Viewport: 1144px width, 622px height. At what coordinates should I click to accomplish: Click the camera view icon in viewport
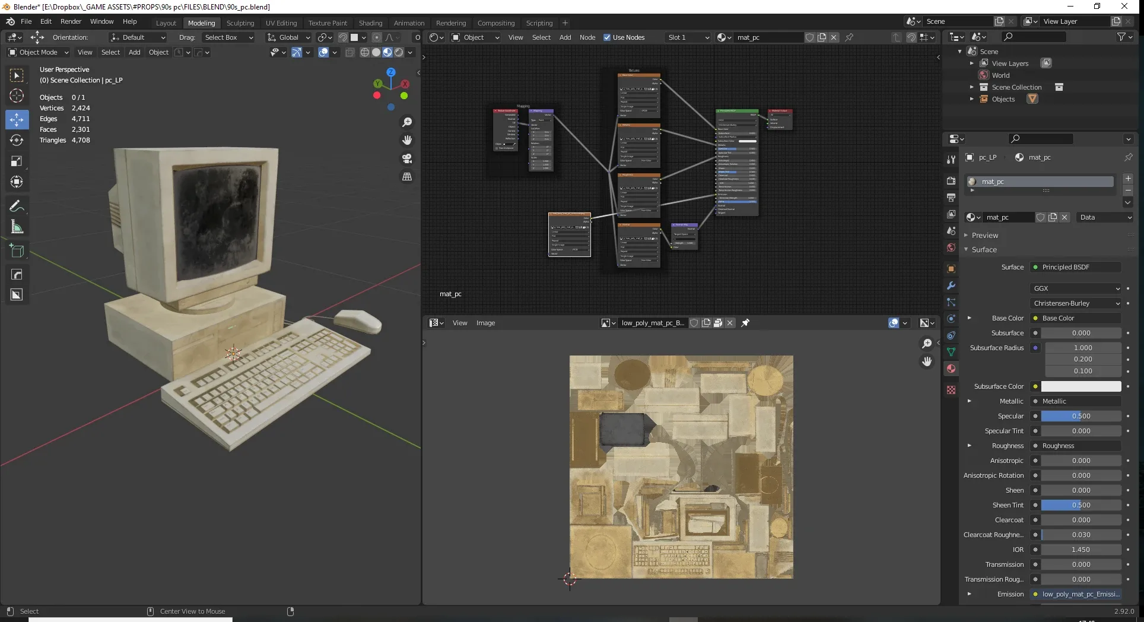click(407, 158)
